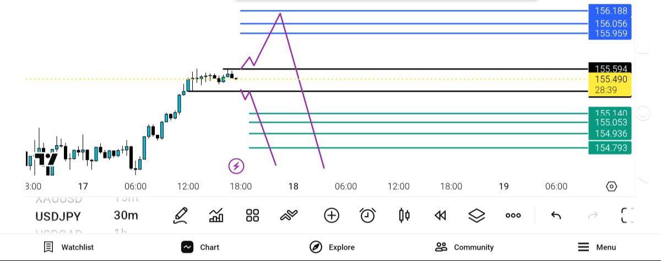This screenshot has width=661, height=261.
Task: Switch to the Watchlist tab
Action: pyautogui.click(x=69, y=247)
